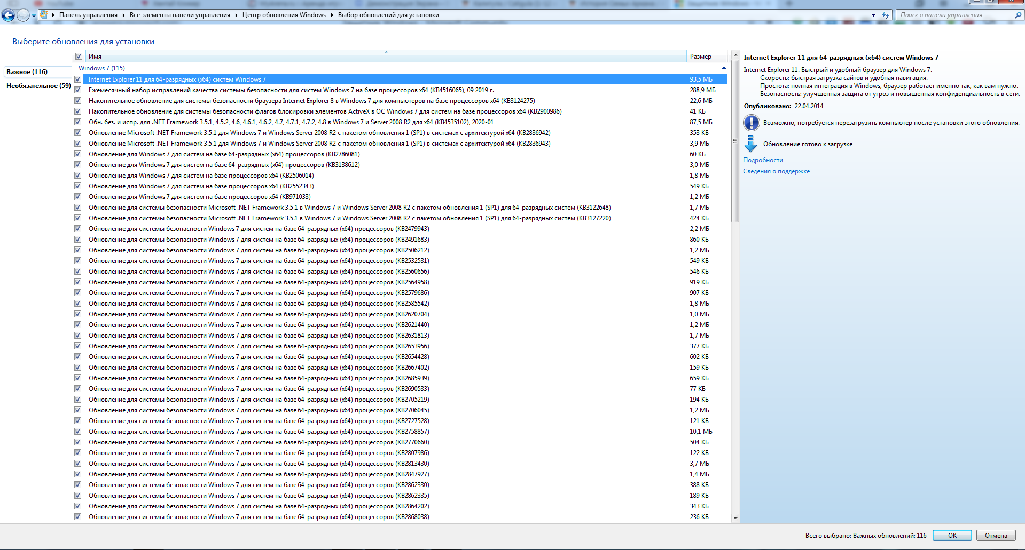The height and width of the screenshot is (550, 1025).
Task: Toggle select-all checkbox in Имя header
Action: tap(79, 57)
